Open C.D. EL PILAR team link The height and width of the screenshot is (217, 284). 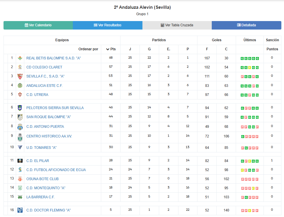(x=38, y=161)
